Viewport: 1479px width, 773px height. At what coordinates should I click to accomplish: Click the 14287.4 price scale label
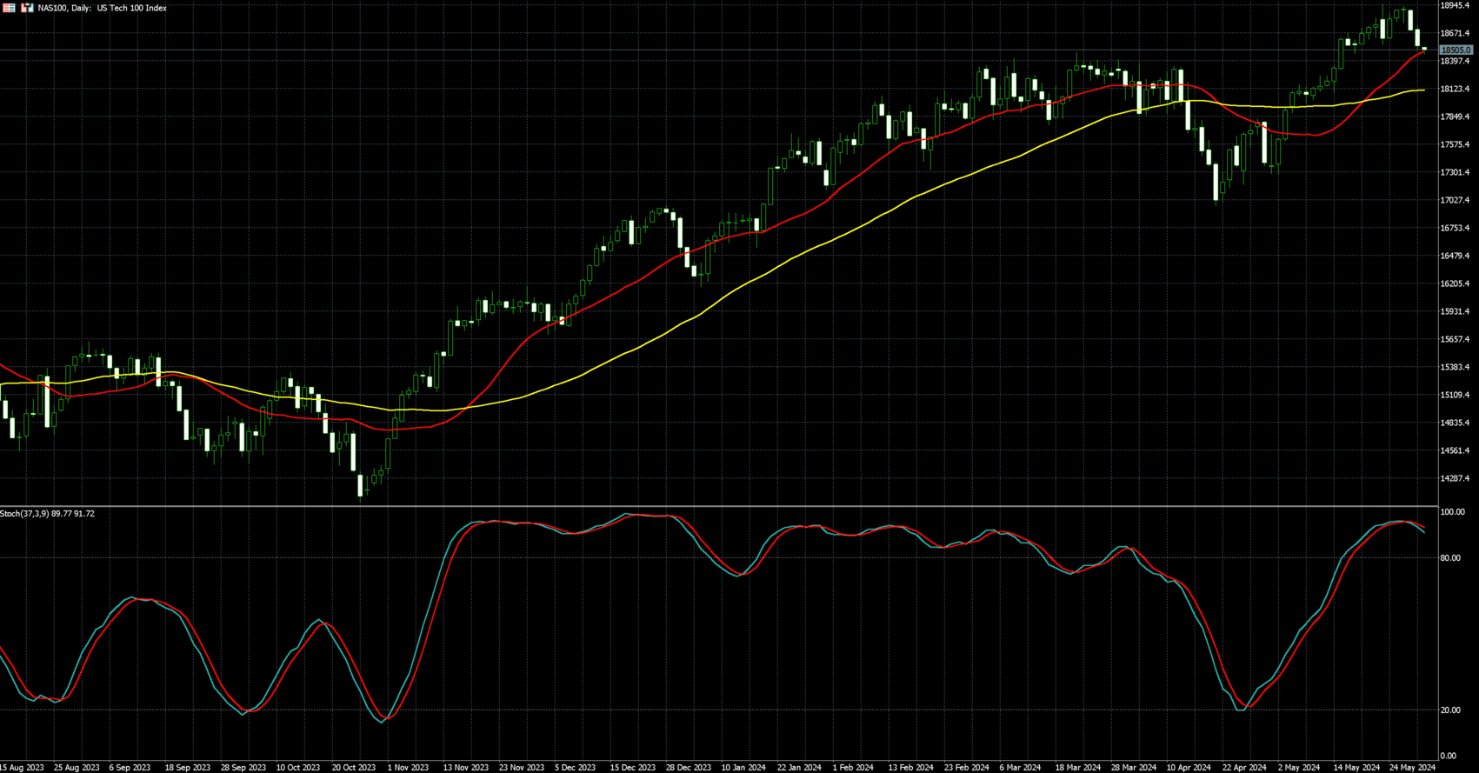[x=1455, y=478]
